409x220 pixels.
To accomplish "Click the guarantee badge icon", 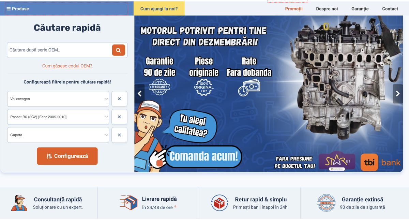I will coord(326,203).
